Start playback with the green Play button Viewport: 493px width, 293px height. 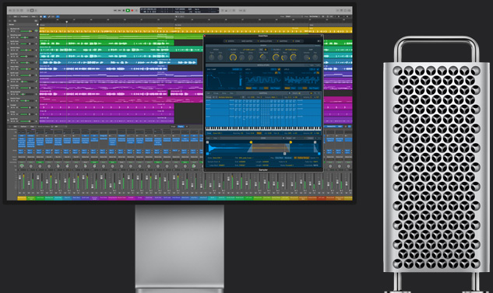pyautogui.click(x=128, y=10)
